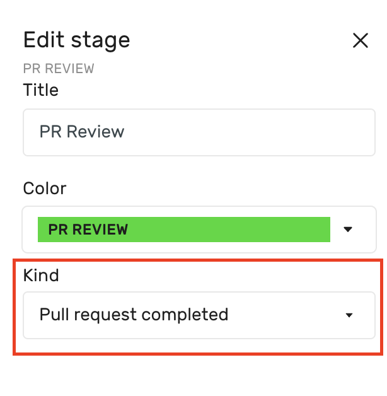Click the word "Pull" in Kind selector

click(52, 315)
